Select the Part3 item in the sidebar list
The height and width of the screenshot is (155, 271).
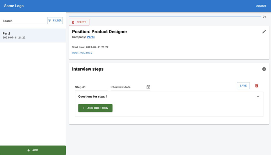(x=33, y=35)
